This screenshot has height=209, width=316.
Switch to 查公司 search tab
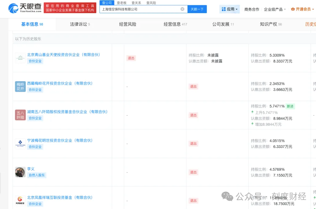click(x=107, y=3)
